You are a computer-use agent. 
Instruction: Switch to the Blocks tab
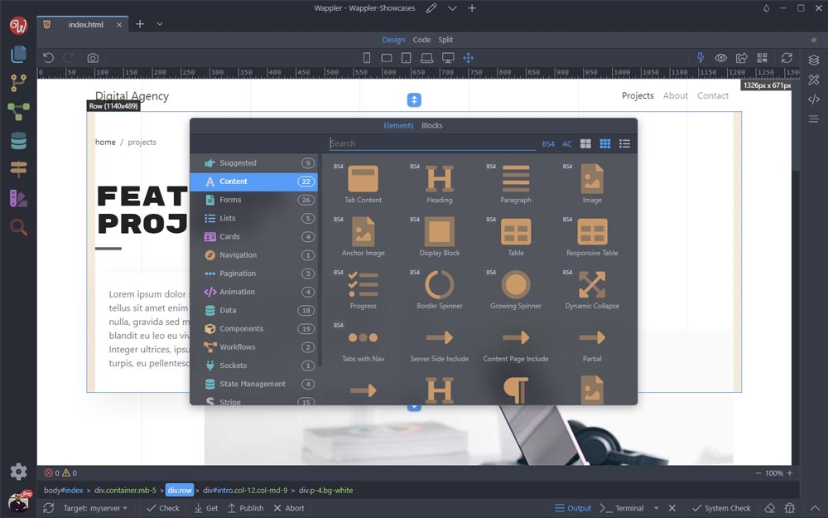(x=431, y=126)
